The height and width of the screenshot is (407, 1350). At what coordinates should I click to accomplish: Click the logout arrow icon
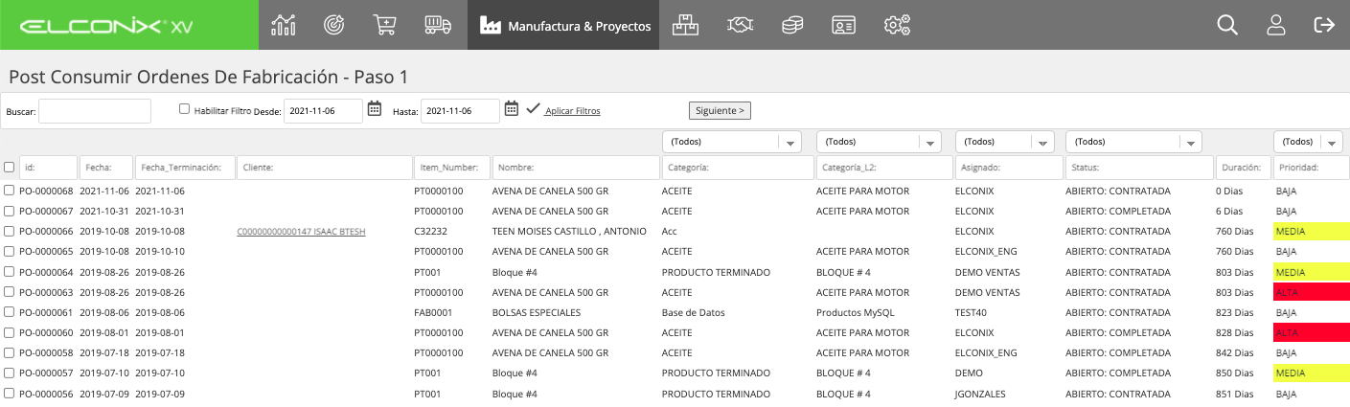1324,25
